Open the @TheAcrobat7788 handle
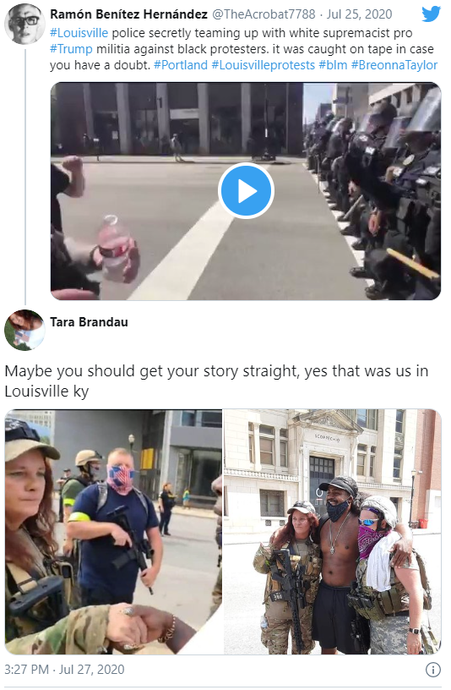 [264, 14]
